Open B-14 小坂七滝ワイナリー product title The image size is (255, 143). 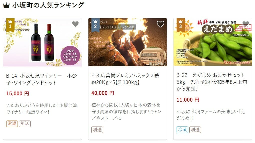42,79
